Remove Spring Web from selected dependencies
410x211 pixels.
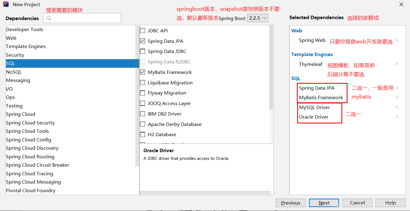[397, 40]
